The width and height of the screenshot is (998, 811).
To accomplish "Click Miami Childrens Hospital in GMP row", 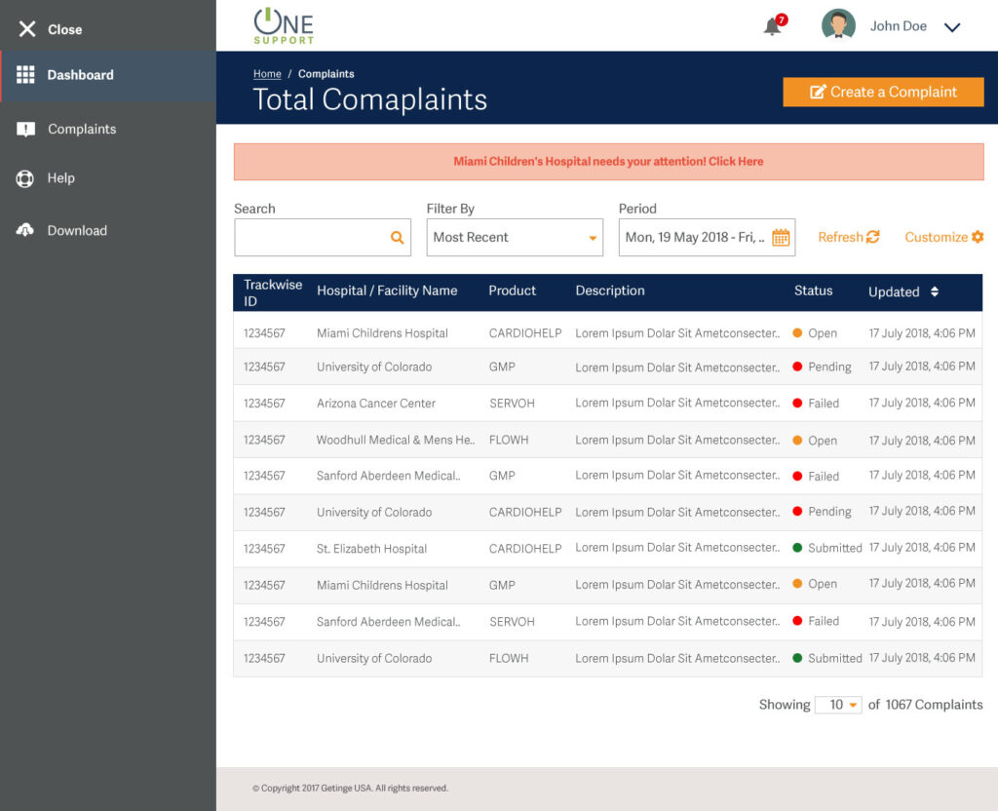I will click(382, 586).
